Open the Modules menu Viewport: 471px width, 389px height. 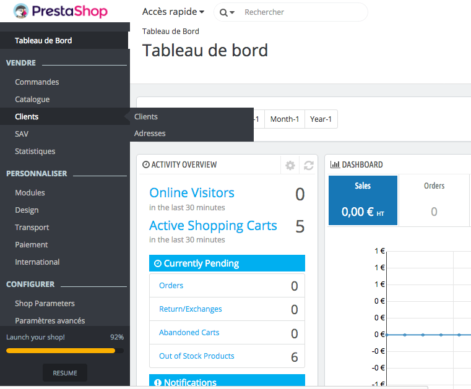click(x=30, y=193)
